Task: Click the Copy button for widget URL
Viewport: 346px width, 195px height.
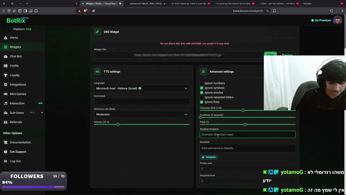Action: pos(270,54)
